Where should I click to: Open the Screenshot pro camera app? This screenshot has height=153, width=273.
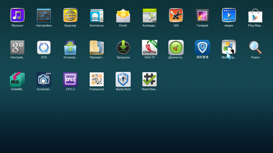(x=44, y=80)
